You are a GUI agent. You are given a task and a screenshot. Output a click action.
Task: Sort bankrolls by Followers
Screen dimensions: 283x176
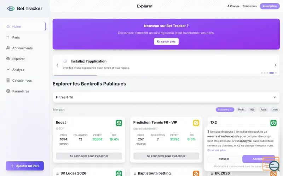point(225,109)
